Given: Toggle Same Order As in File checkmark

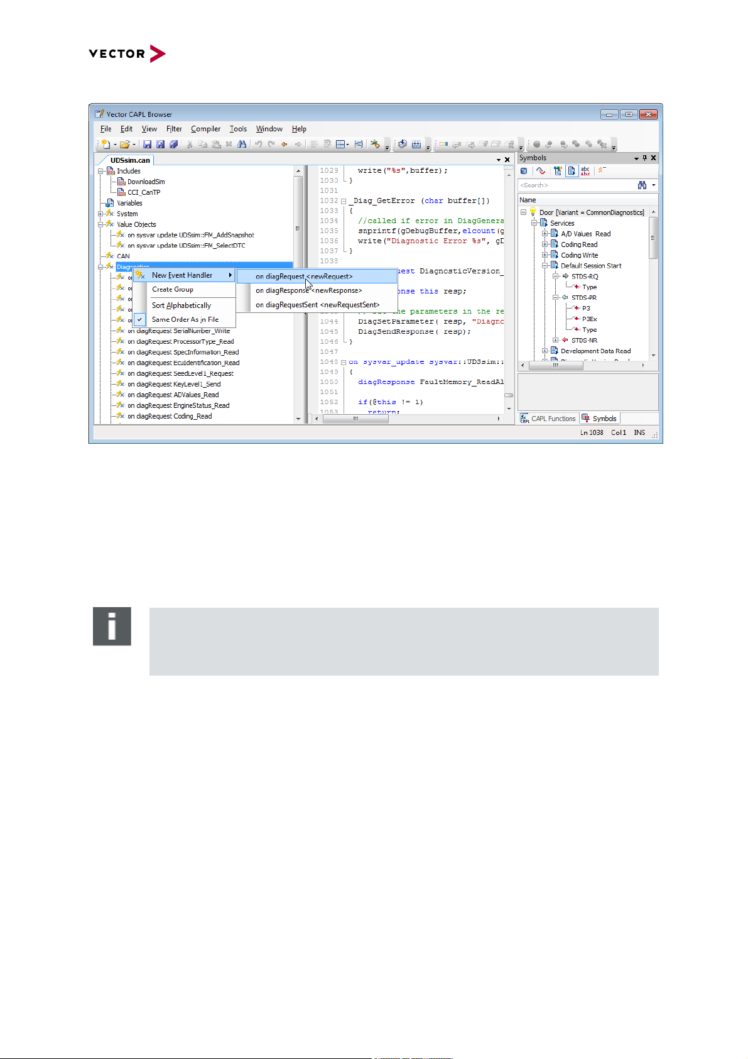Looking at the screenshot, I should [x=140, y=319].
